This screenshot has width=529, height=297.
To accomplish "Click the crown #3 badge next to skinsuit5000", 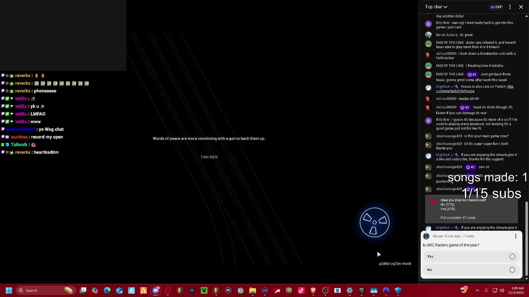I will tap(465, 107).
